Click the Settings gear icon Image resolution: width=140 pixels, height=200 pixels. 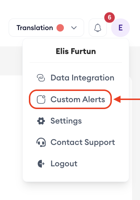pyautogui.click(x=41, y=121)
